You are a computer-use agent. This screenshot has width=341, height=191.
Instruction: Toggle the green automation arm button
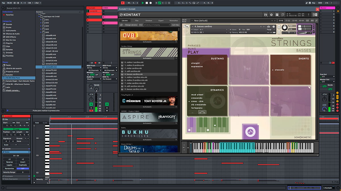160,3
